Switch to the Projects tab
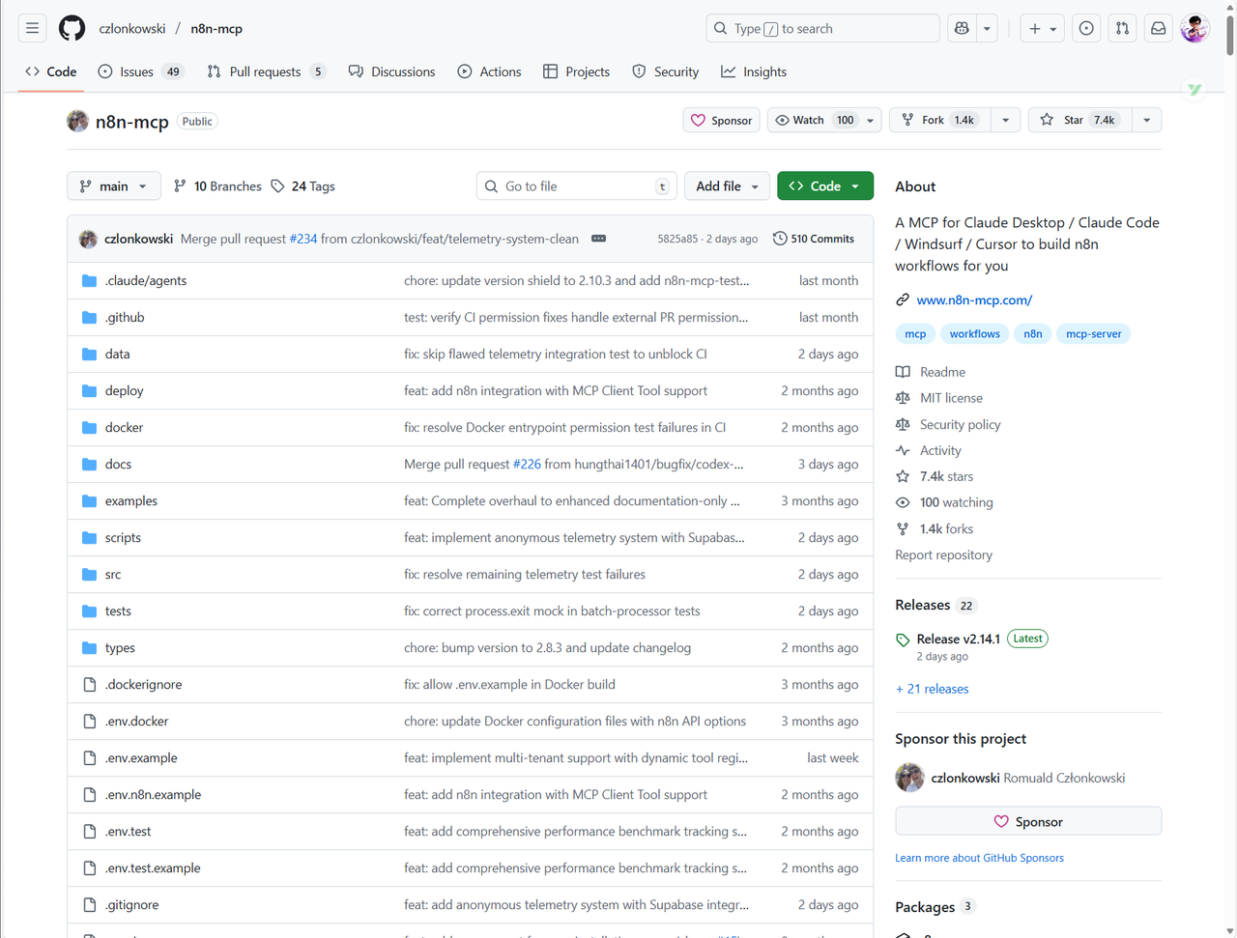Screen dimensions: 1237x938 (x=576, y=71)
